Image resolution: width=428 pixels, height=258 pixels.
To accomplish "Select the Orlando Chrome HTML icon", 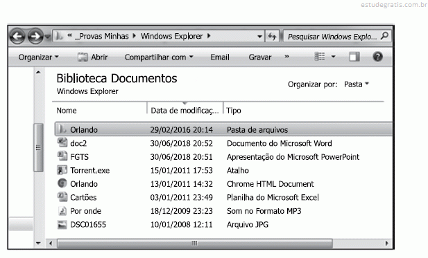I will 62,183.
